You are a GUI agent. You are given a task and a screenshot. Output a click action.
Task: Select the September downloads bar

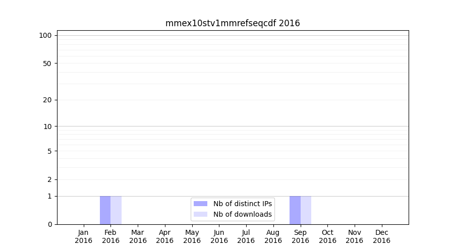306,210
